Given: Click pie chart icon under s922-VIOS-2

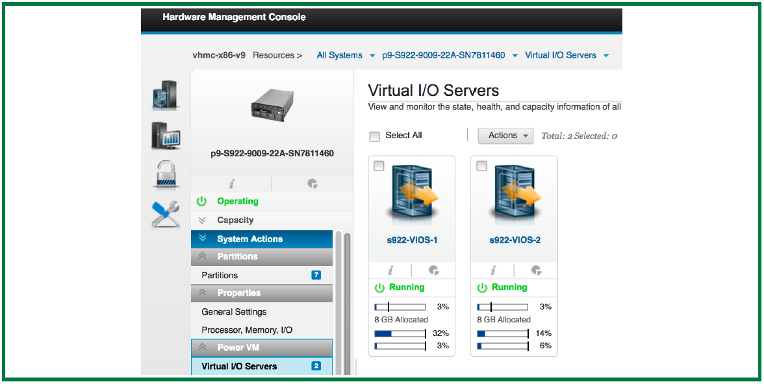Looking at the screenshot, I should (x=536, y=270).
